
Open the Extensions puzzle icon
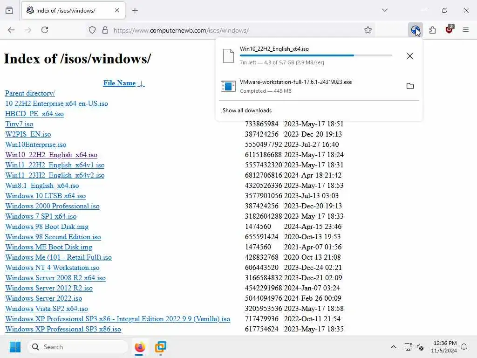click(x=432, y=30)
